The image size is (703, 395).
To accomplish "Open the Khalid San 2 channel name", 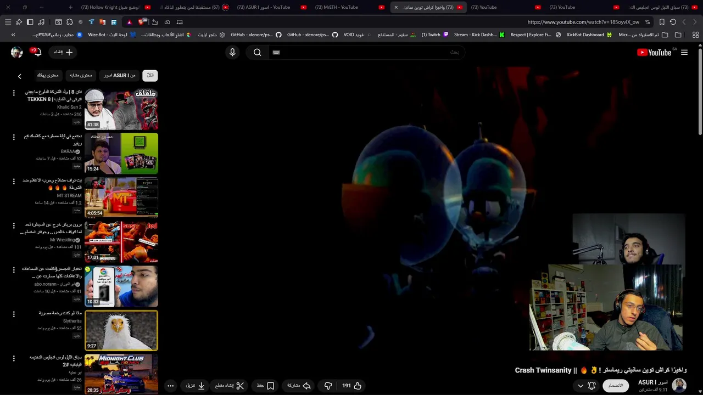I will click(69, 107).
